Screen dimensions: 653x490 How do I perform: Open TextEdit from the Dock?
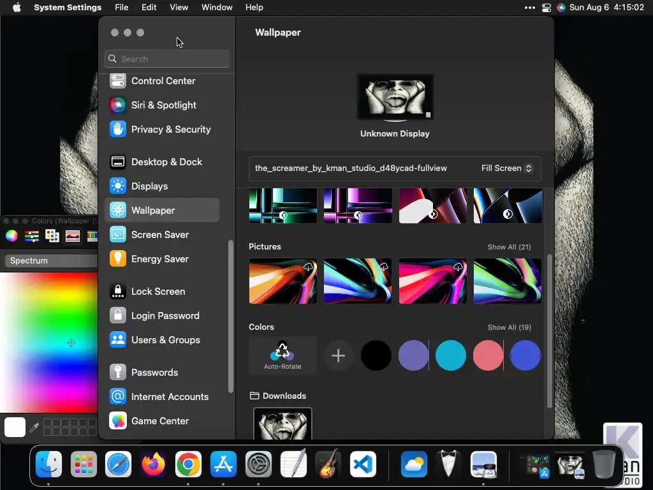[x=293, y=464]
